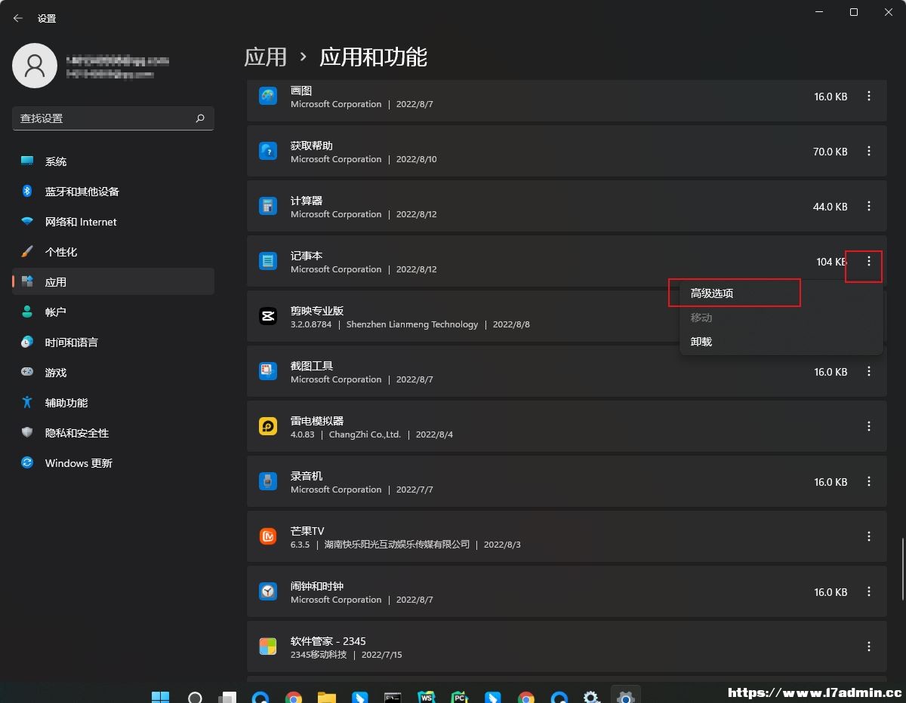Click the 计算器 app icon

(268, 207)
